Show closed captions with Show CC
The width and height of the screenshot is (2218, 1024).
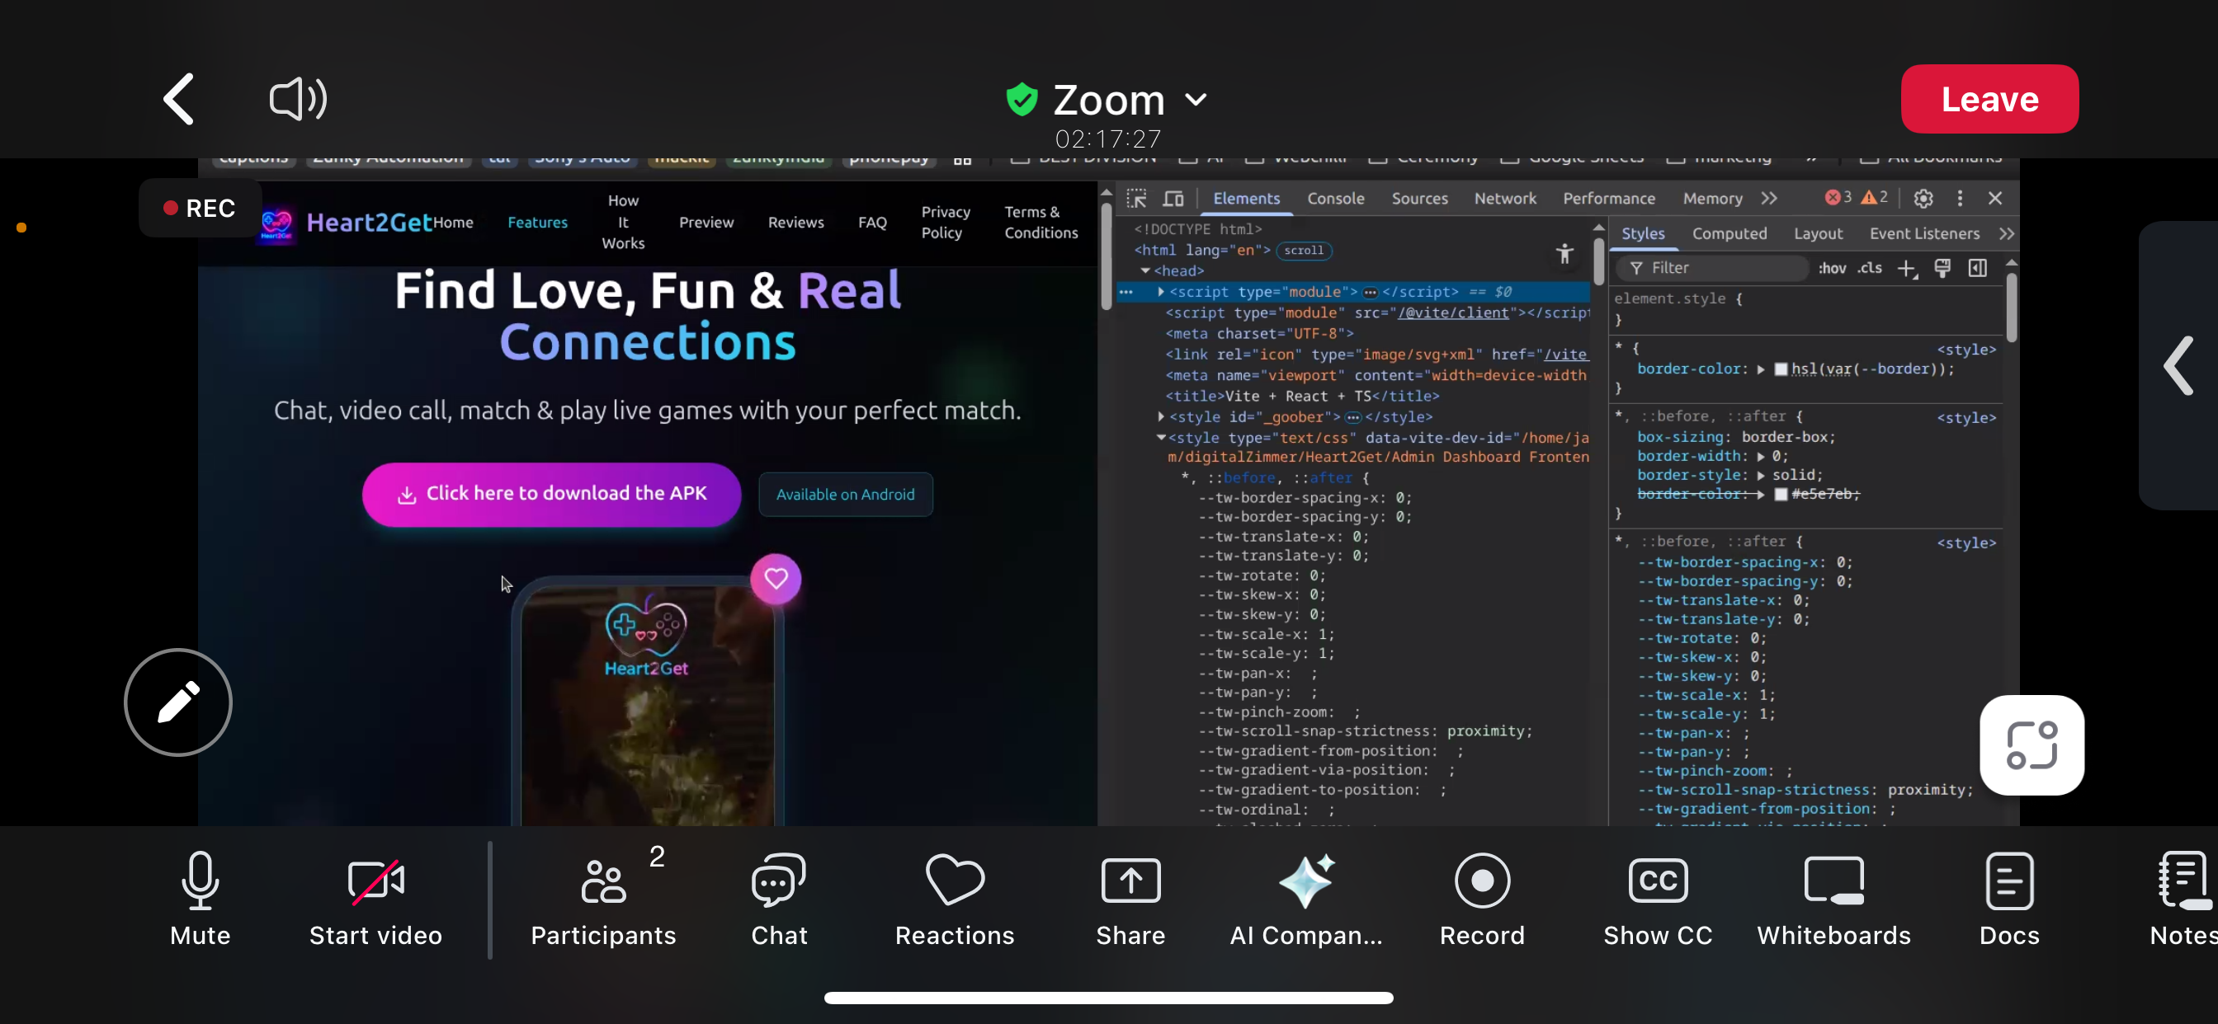click(1658, 900)
